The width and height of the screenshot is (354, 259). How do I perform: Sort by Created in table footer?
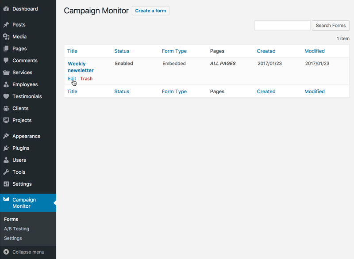[x=266, y=91]
